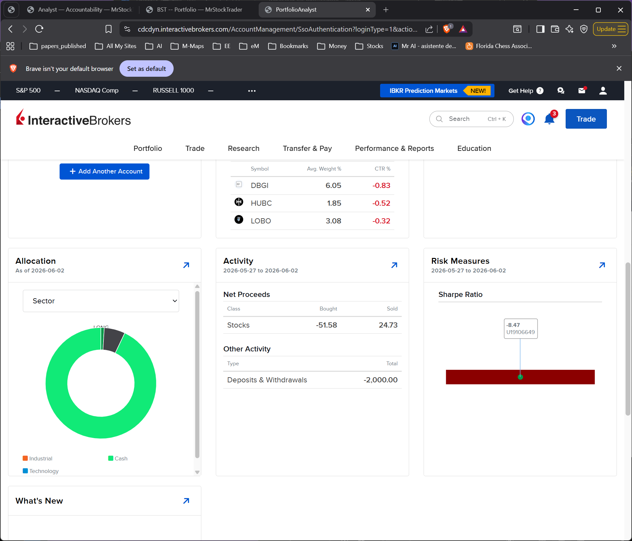The width and height of the screenshot is (632, 541).
Task: Open the messages envelope icon
Action: (x=582, y=91)
